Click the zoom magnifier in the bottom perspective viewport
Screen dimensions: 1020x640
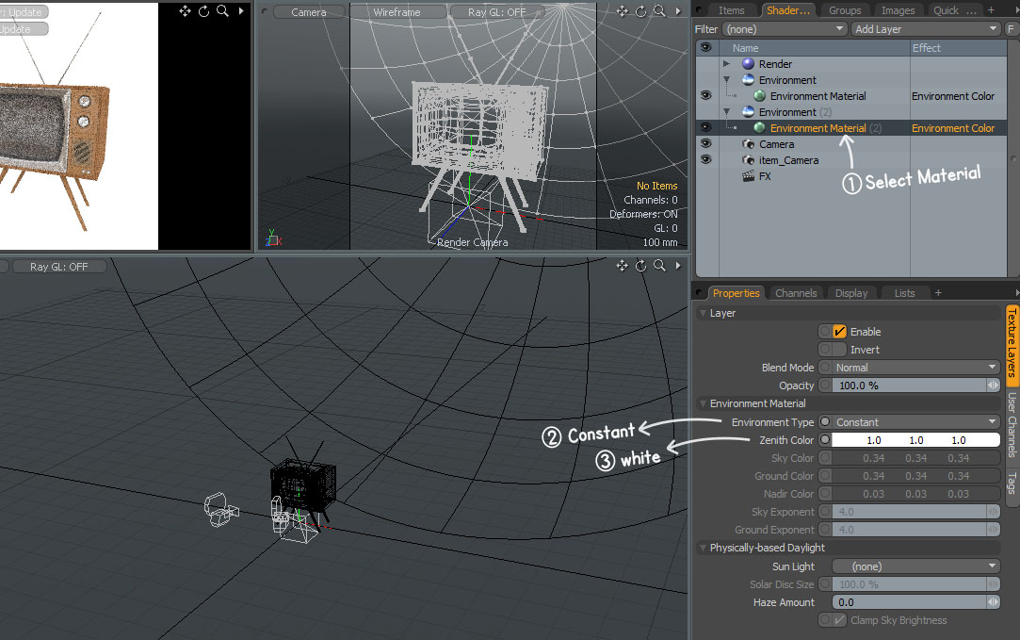659,267
